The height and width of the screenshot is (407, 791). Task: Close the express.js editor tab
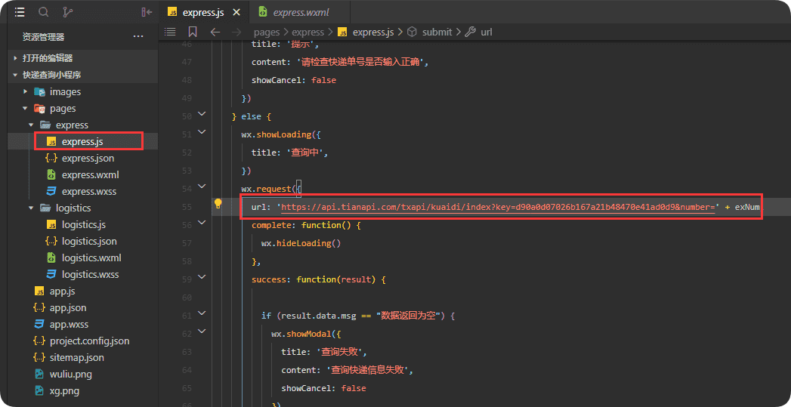coord(236,13)
